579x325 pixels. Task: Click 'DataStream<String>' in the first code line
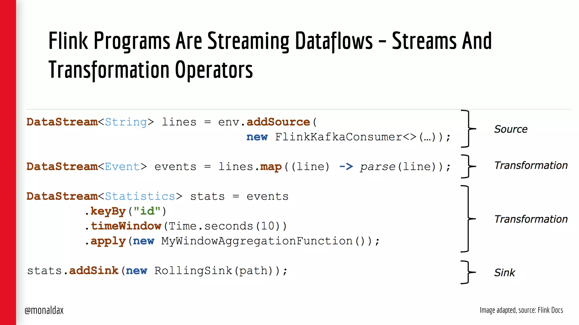(x=90, y=122)
